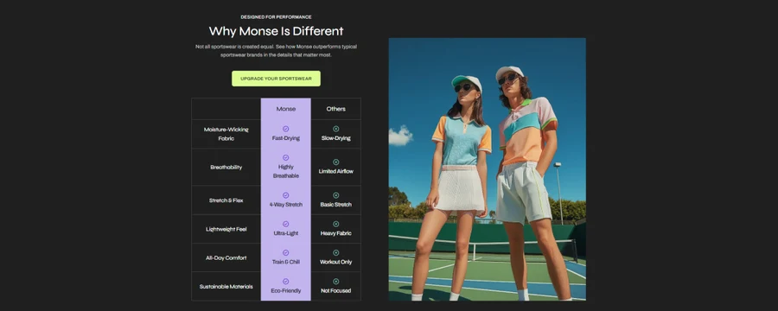Screen dimensions: 778x311
Task: Select the Others column header
Action: pyautogui.click(x=336, y=109)
